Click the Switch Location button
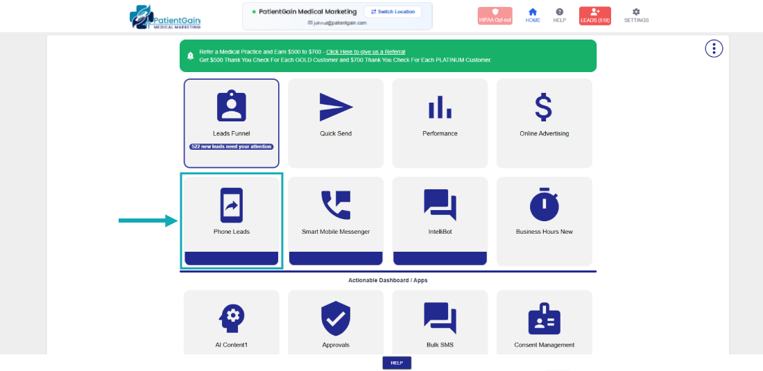The width and height of the screenshot is (763, 371). click(393, 12)
